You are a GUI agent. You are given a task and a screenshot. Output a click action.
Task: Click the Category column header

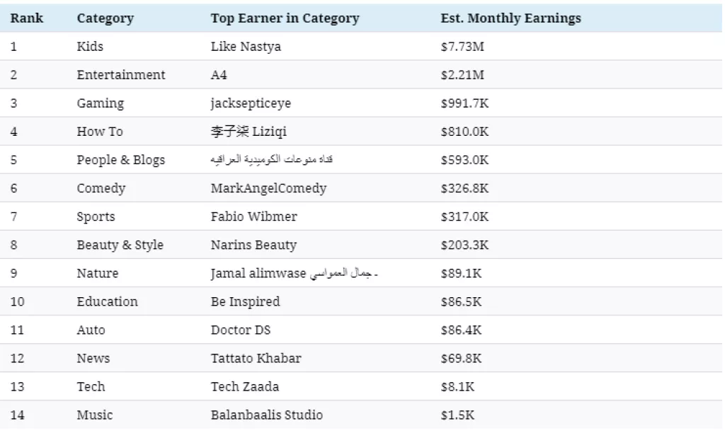point(105,18)
